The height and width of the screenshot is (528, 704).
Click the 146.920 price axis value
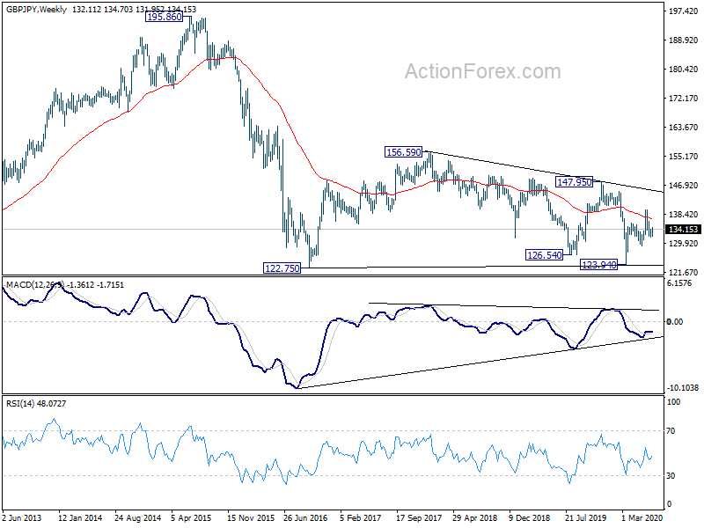[683, 185]
